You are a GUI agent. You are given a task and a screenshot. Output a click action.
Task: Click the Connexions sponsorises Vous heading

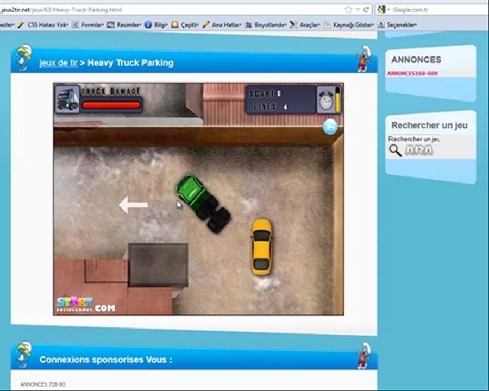(x=106, y=360)
